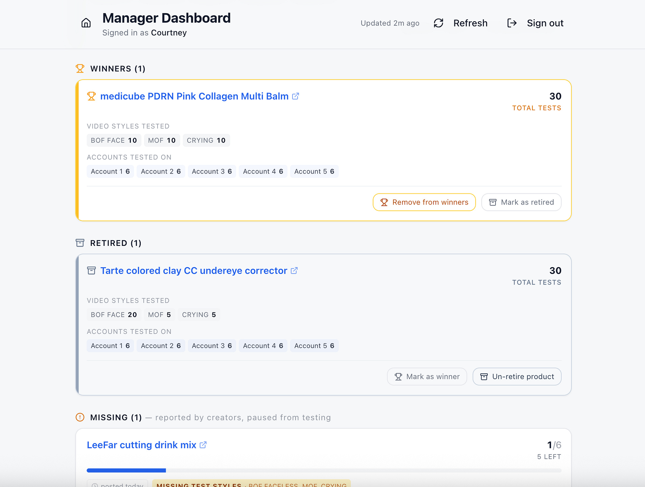Click 'Account 4' chip in Tarte card
This screenshot has height=487, width=645.
[263, 346]
